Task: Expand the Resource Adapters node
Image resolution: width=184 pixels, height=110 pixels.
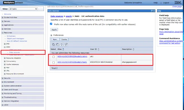Action: (x=5, y=58)
